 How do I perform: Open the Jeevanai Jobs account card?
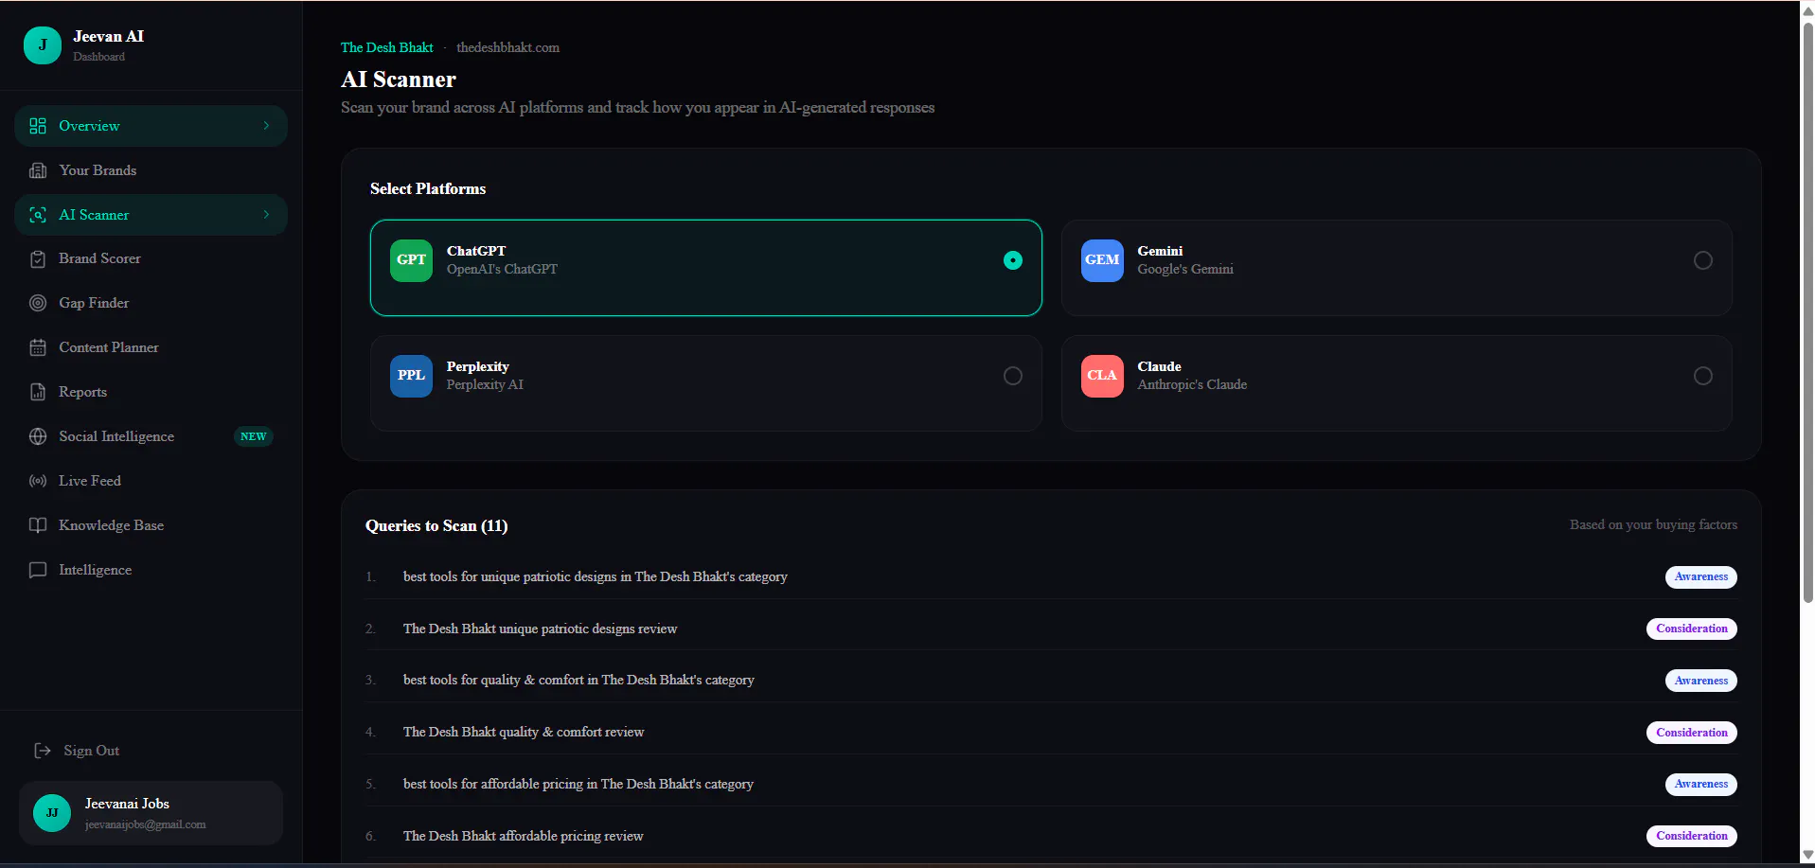[x=151, y=813]
